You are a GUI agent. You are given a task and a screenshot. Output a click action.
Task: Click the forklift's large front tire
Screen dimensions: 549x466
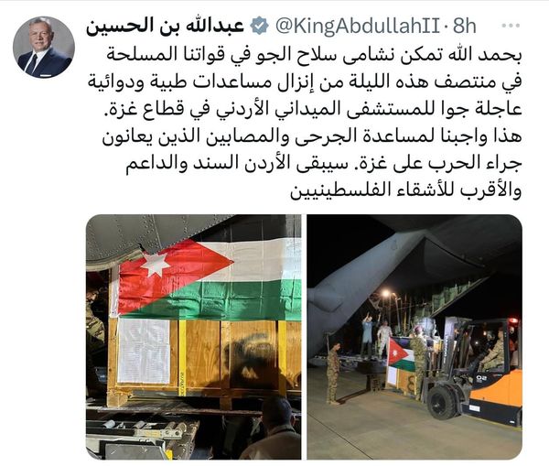click(x=442, y=402)
